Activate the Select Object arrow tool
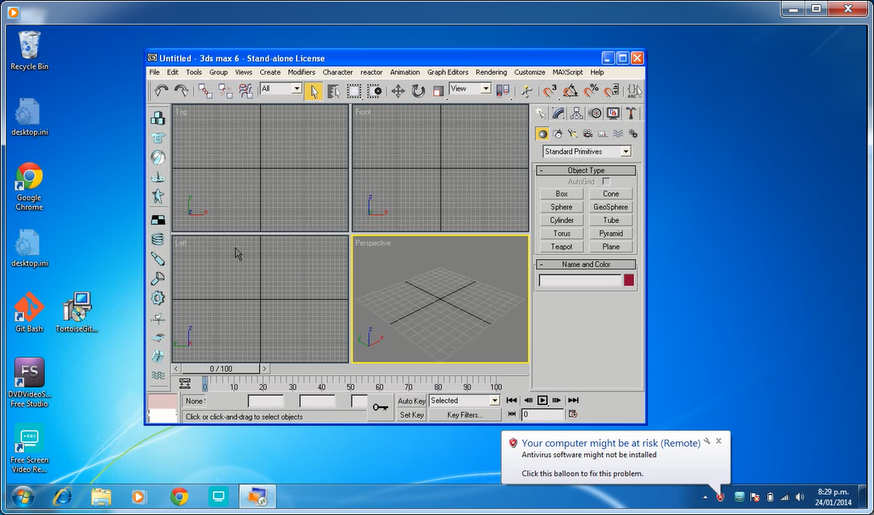Image resolution: width=874 pixels, height=515 pixels. [x=314, y=91]
